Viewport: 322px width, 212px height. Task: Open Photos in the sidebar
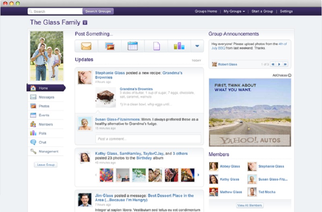pos(45,106)
